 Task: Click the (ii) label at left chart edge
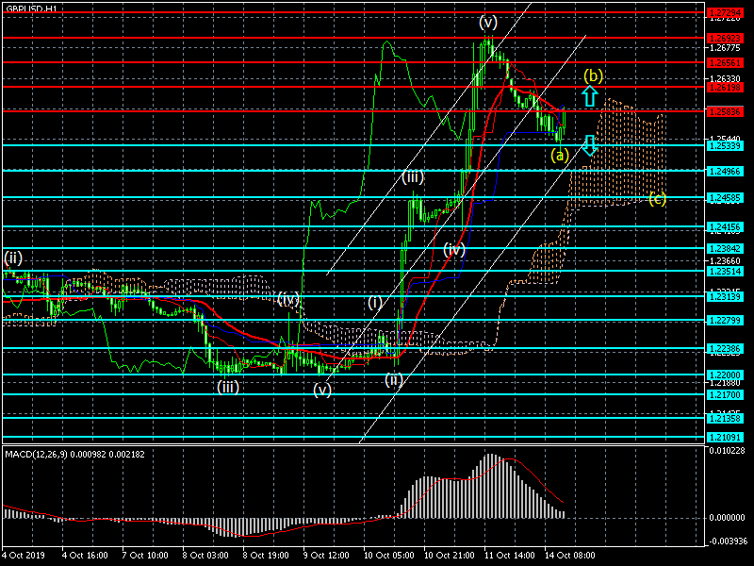[x=13, y=257]
